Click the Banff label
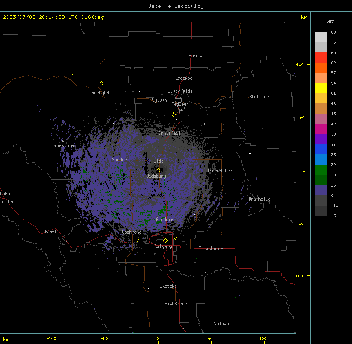This screenshot has height=344, width=352. click(51, 232)
